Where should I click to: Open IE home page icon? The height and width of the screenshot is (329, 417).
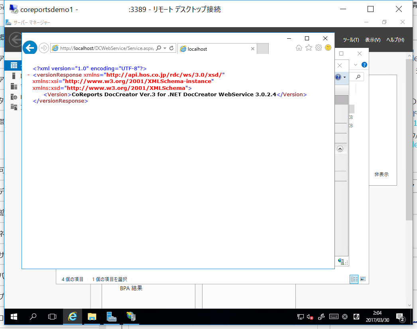coord(299,48)
